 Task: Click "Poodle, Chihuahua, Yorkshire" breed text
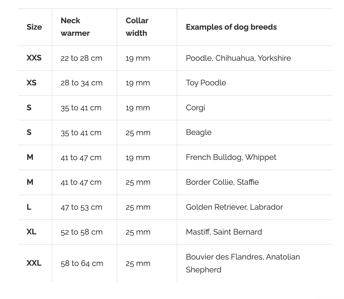(x=238, y=58)
